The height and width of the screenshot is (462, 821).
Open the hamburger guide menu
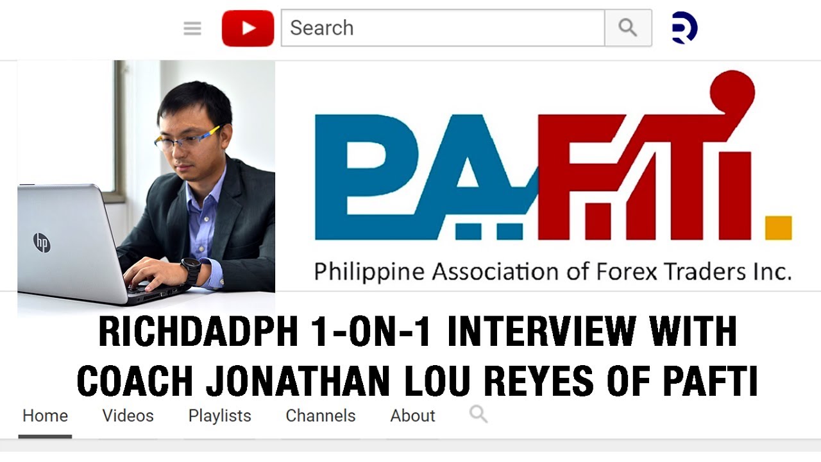[x=192, y=28]
